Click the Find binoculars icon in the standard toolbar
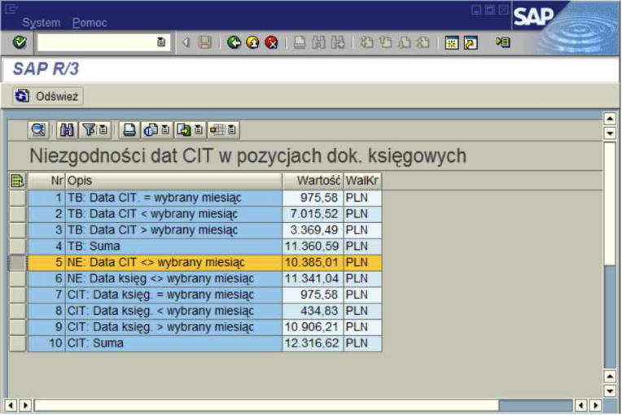The width and height of the screenshot is (622, 415). pyautogui.click(x=318, y=42)
